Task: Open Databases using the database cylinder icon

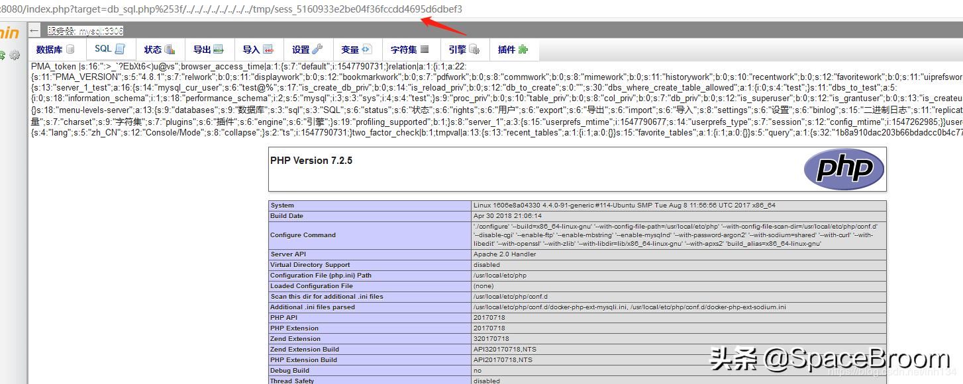Action: pyautogui.click(x=70, y=50)
